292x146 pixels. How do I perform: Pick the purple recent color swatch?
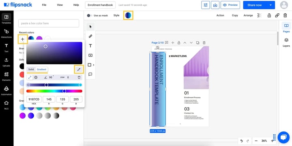tap(39, 38)
